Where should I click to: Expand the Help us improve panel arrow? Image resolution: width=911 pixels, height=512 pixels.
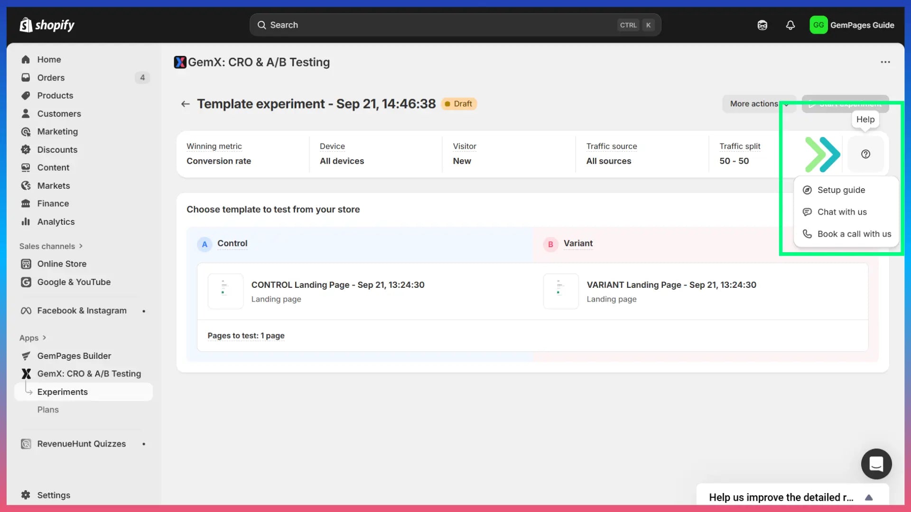(x=868, y=497)
